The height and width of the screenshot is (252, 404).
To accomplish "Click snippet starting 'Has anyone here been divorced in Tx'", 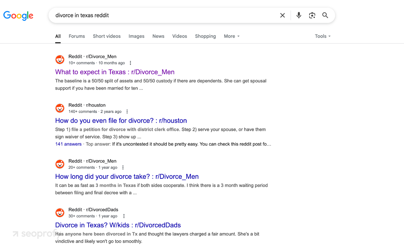I will pos(157,238).
